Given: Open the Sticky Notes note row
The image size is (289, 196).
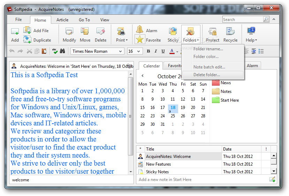Looking at the screenshot, I should pyautogui.click(x=204, y=172).
